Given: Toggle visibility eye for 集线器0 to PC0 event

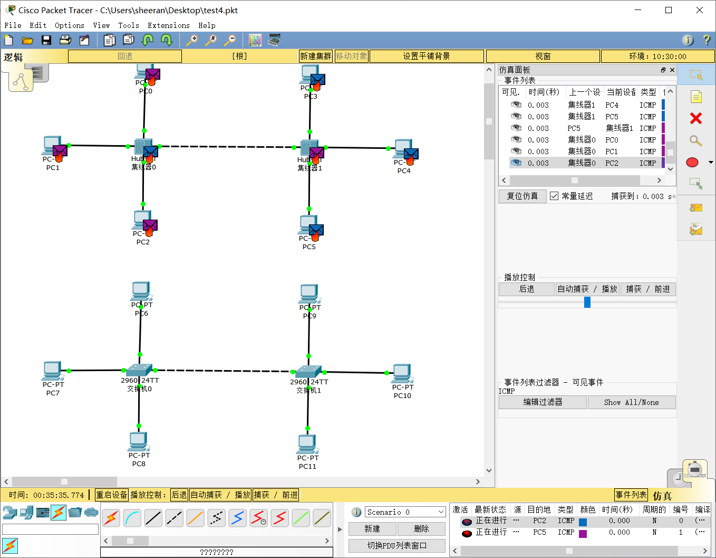Looking at the screenshot, I should (x=516, y=139).
